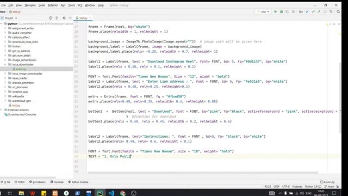
Task: Commit changes with the green Git checkmark
Action: 313,11
